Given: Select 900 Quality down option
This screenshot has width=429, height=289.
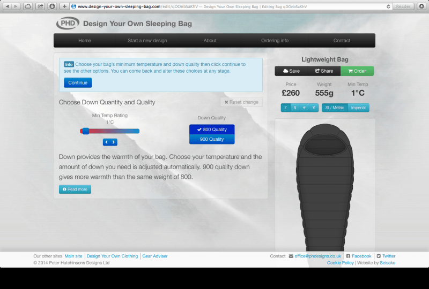Looking at the screenshot, I should pyautogui.click(x=212, y=139).
